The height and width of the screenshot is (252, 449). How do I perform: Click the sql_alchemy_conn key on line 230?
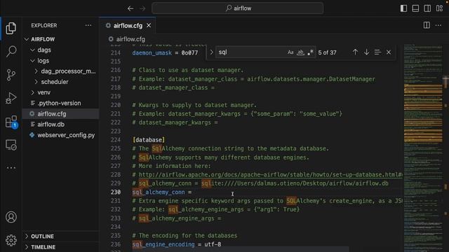pyautogui.click(x=159, y=192)
